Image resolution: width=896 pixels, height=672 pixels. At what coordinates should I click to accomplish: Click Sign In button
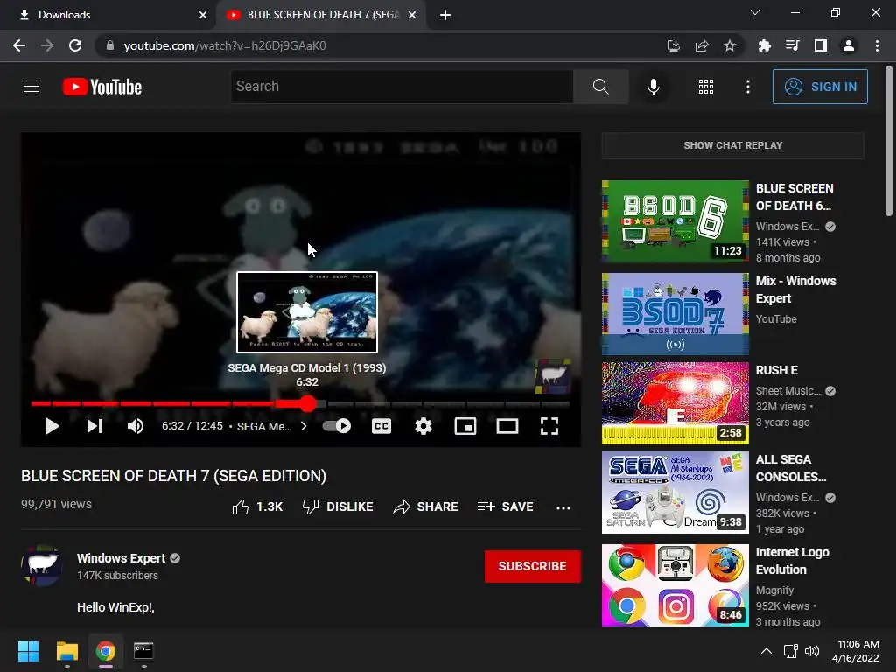click(x=819, y=87)
